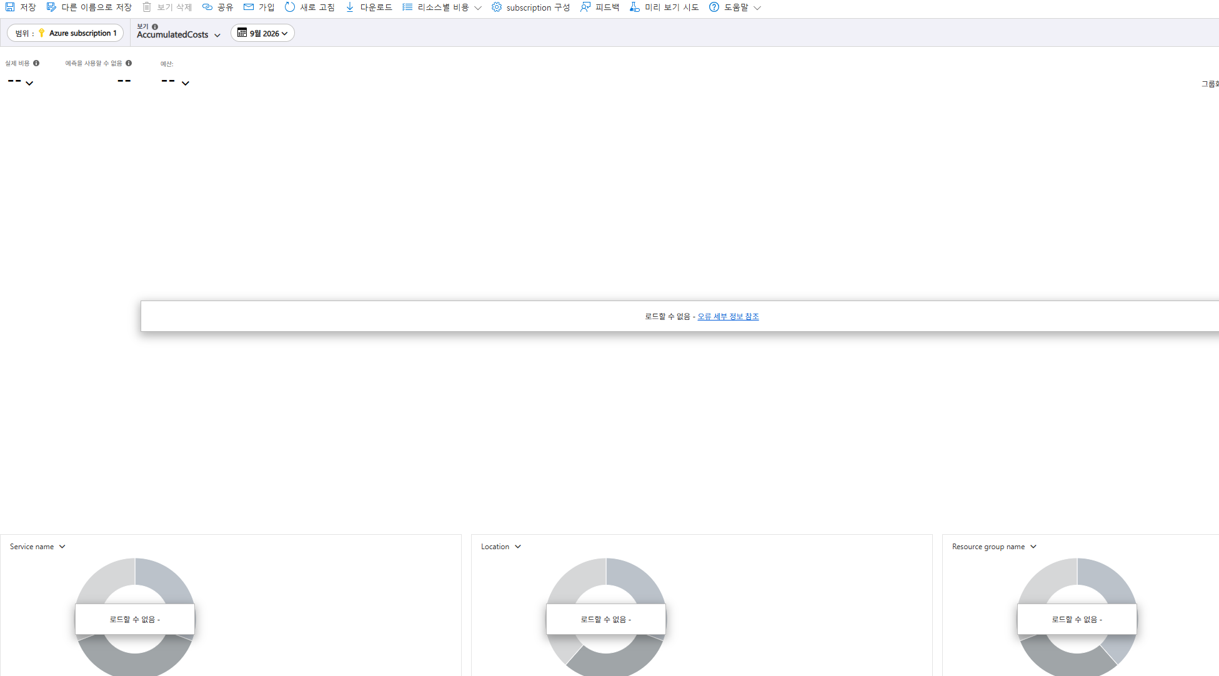
Task: Open the Resource group name dropdown
Action: (994, 547)
